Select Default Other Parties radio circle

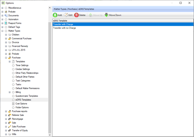tap(13, 77)
